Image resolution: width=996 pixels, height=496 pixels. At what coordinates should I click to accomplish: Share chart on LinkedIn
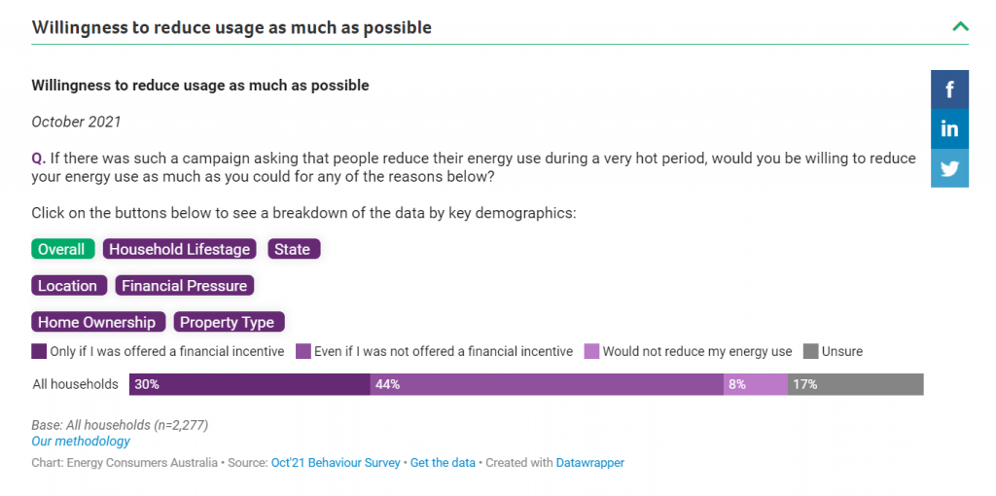tap(949, 129)
